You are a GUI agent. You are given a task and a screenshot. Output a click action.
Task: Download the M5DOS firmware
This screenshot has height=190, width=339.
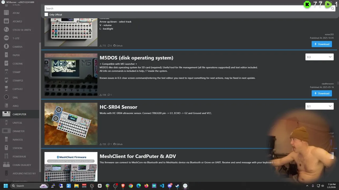tap(322, 93)
